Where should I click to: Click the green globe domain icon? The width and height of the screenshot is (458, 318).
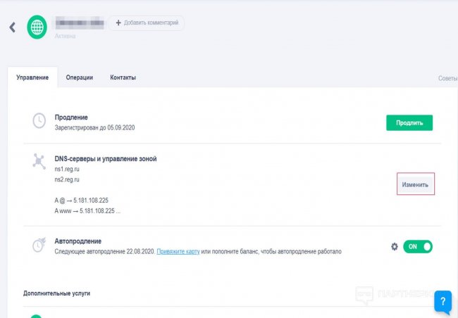coord(37,27)
